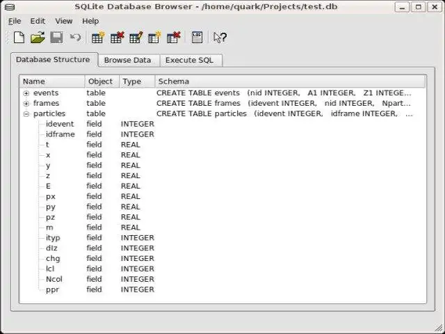This screenshot has height=334, width=445.
Task: Click the Object column header
Action: pyautogui.click(x=102, y=81)
